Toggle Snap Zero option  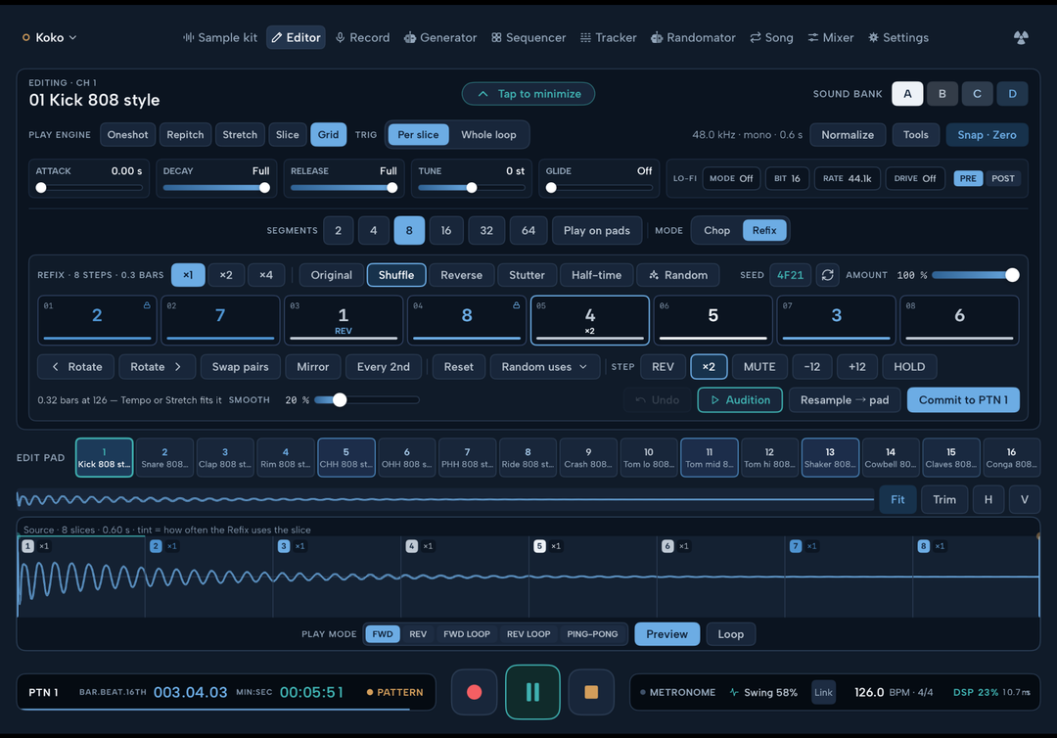(x=987, y=135)
